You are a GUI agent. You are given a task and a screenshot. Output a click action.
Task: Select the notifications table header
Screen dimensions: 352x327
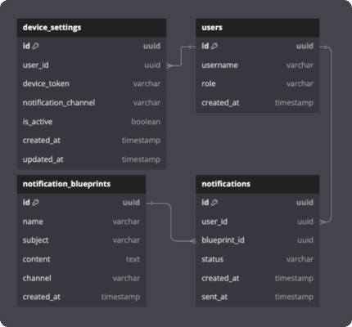[258, 184]
